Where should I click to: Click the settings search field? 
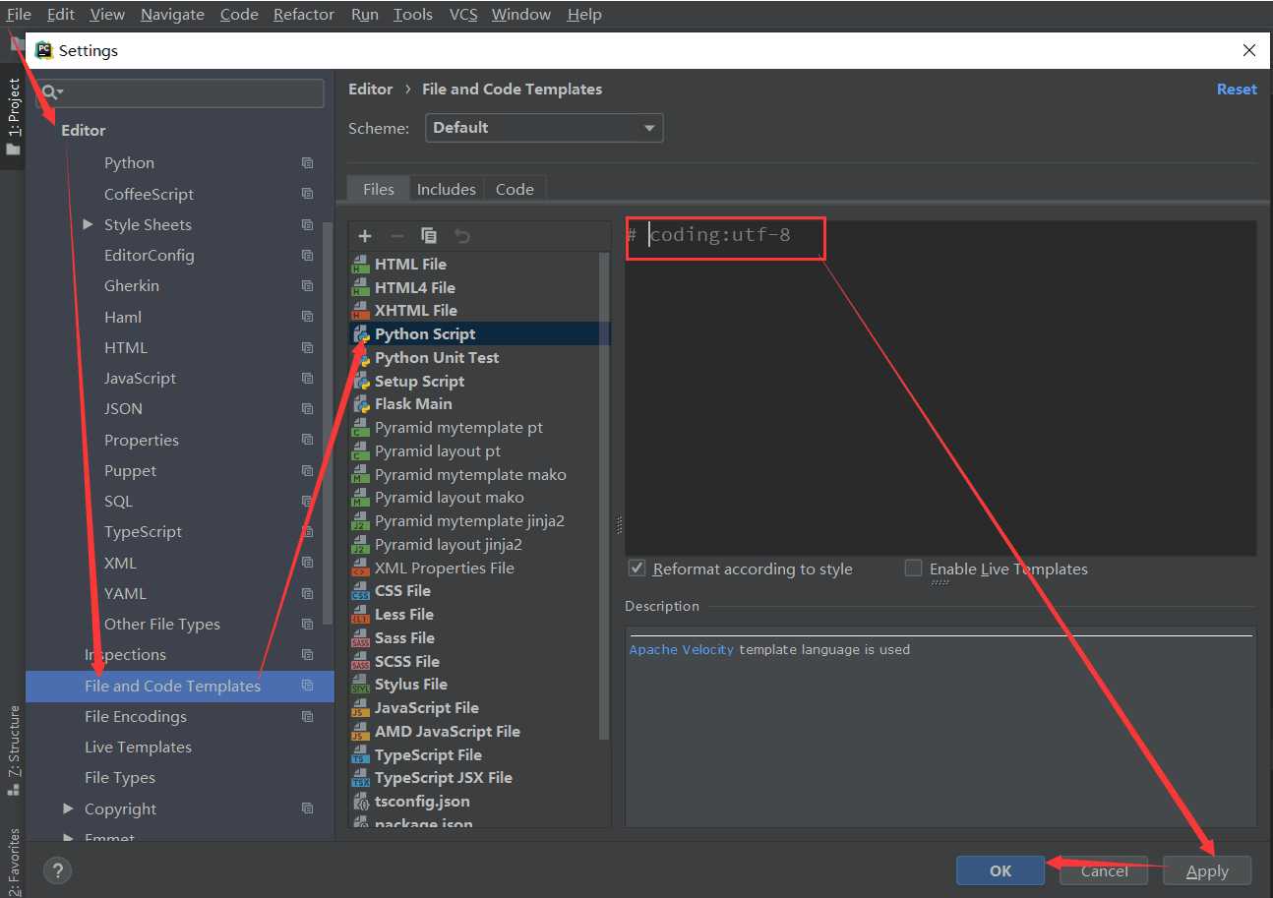[x=180, y=92]
